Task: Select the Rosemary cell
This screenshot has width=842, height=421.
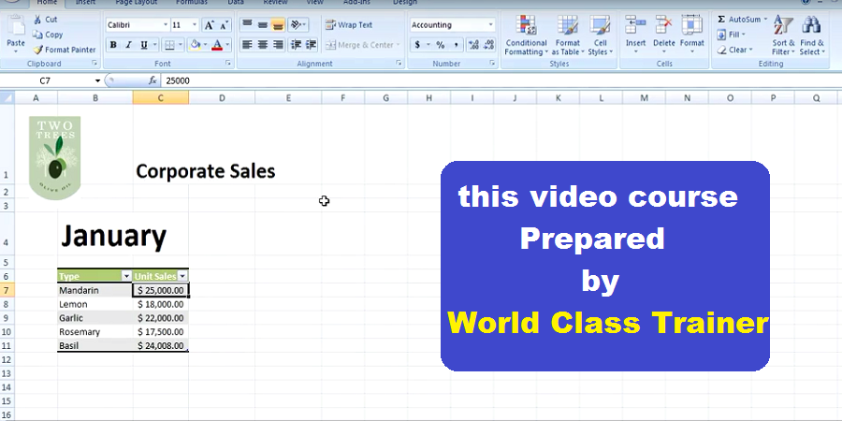Action: pos(95,332)
